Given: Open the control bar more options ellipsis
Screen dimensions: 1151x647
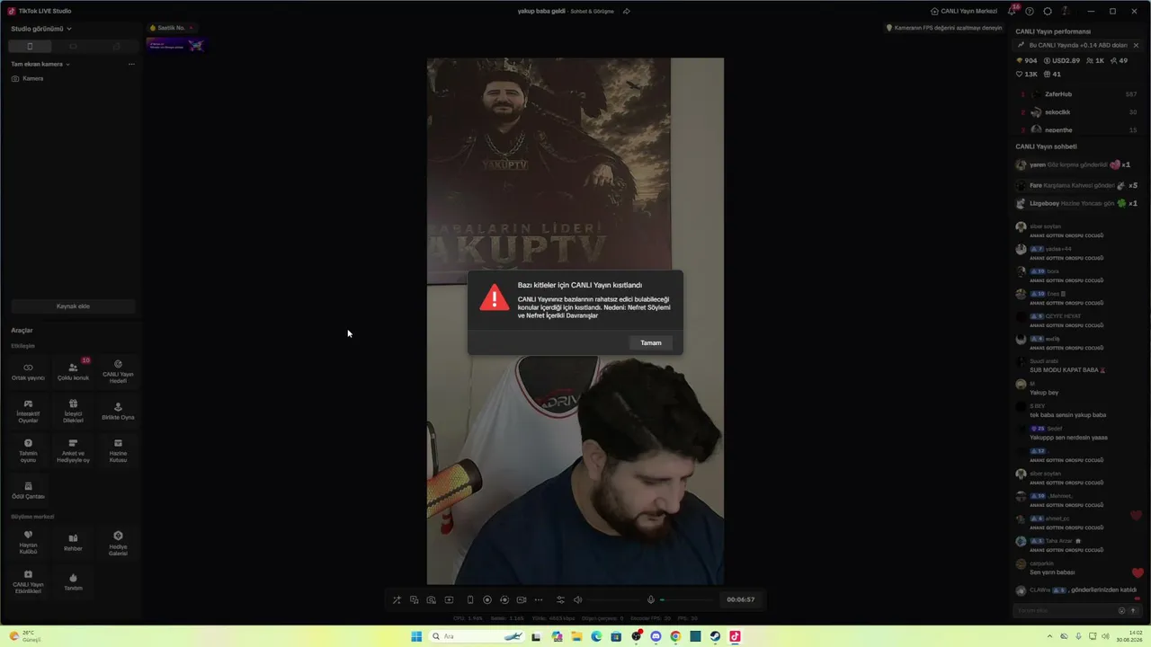Looking at the screenshot, I should pos(539,599).
